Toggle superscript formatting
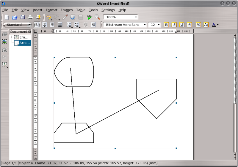Screen dimensions: 238x167 198,25
